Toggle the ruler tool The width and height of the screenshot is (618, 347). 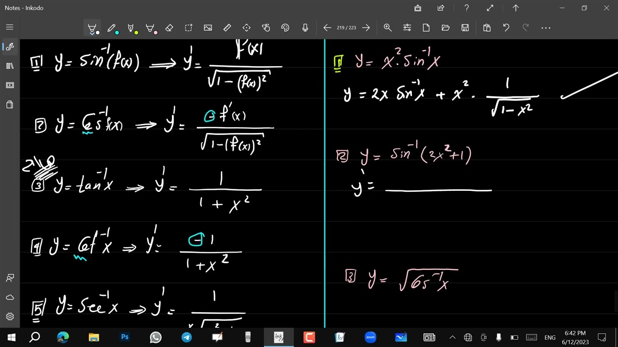[x=227, y=28]
